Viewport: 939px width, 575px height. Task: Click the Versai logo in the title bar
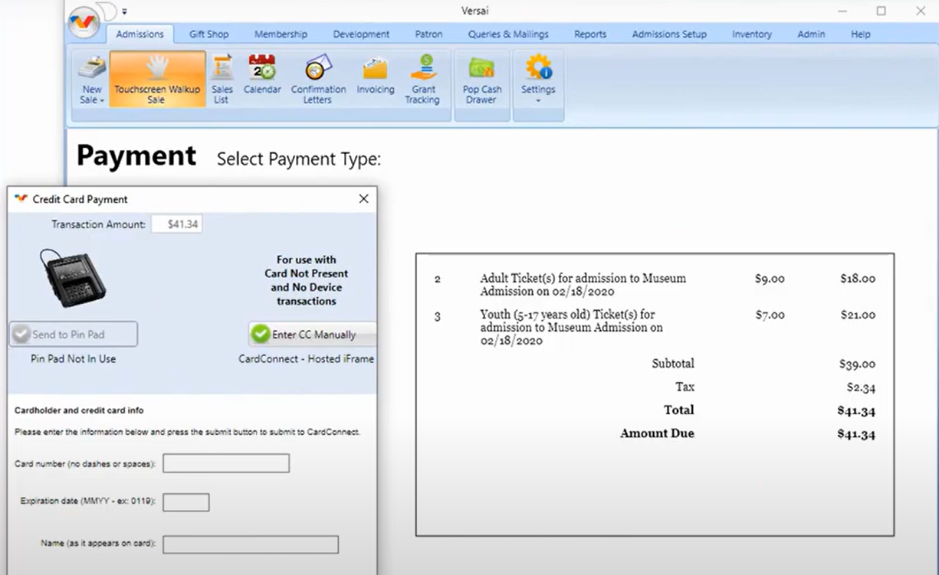[x=83, y=21]
